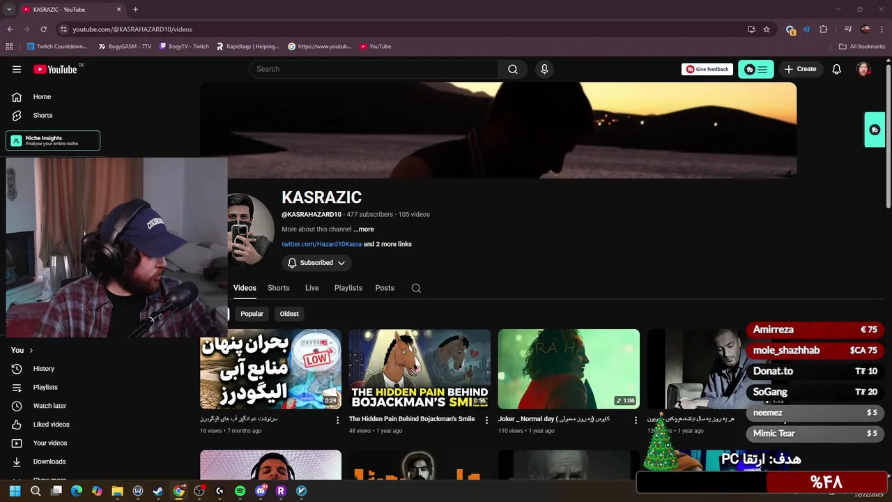Image resolution: width=892 pixels, height=502 pixels.
Task: Open Chrome apps grid icon
Action: point(9,47)
